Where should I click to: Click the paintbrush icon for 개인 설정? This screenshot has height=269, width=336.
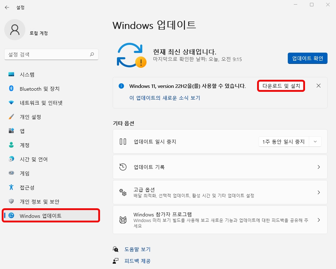pyautogui.click(x=11, y=116)
